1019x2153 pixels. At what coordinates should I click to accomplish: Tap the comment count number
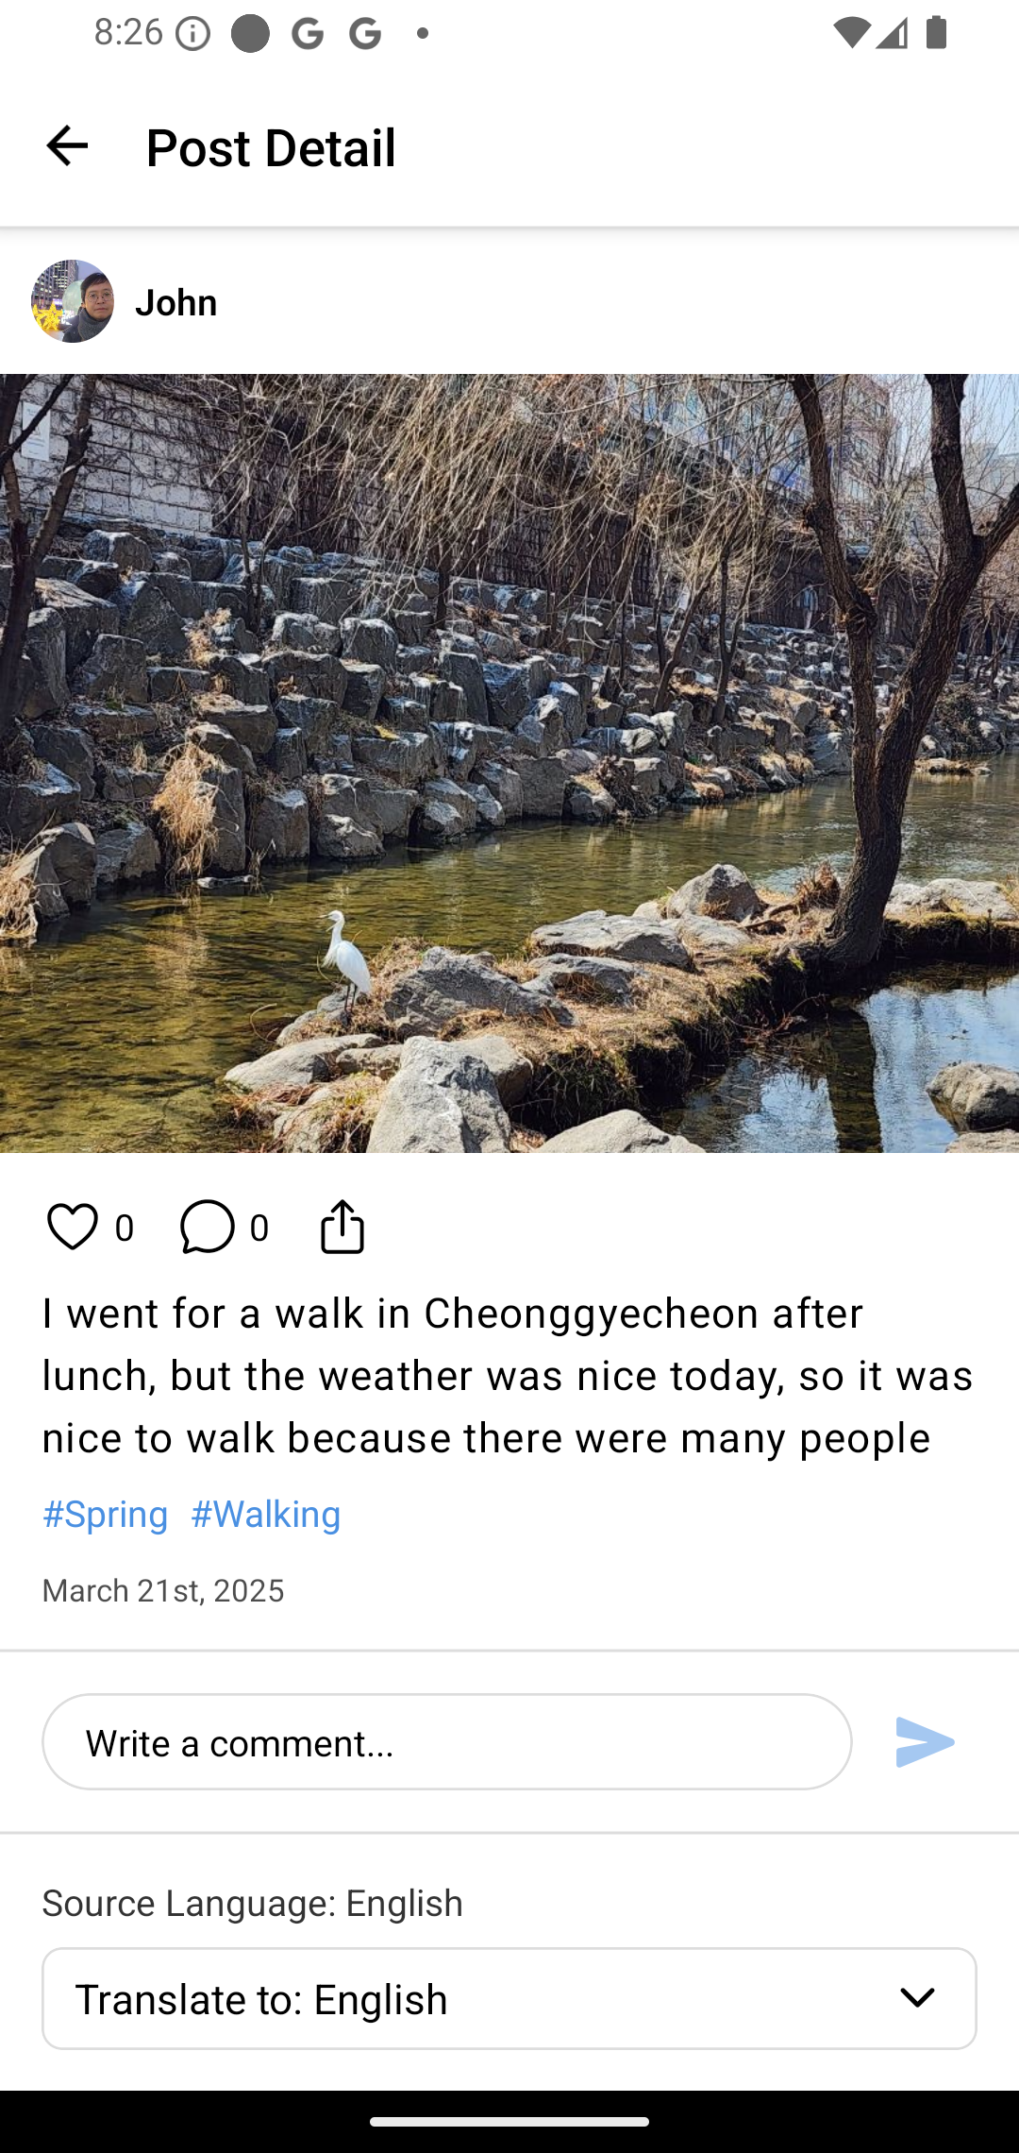click(x=259, y=1228)
